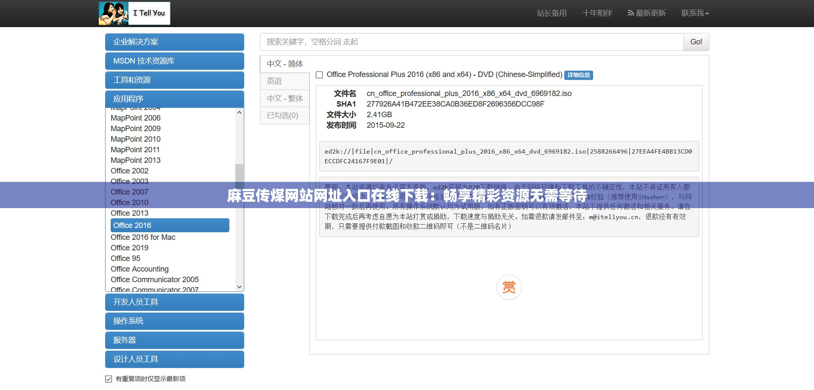Viewport: 814px width, 390px height.
Task: Select the highlighted Office 2016 item
Action: click(x=170, y=225)
